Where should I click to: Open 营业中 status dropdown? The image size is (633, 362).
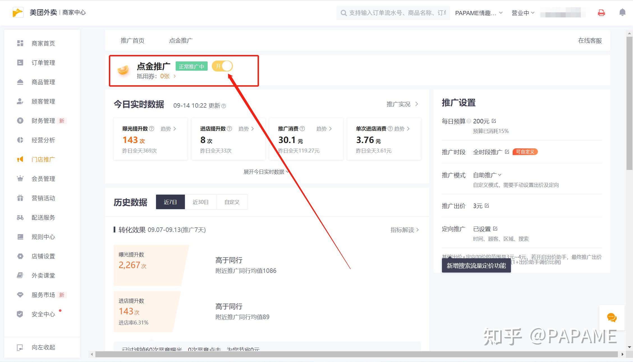(523, 13)
